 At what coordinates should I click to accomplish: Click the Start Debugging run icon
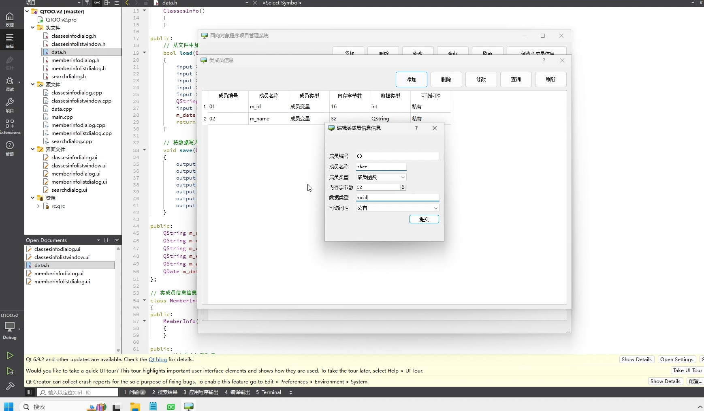point(10,371)
